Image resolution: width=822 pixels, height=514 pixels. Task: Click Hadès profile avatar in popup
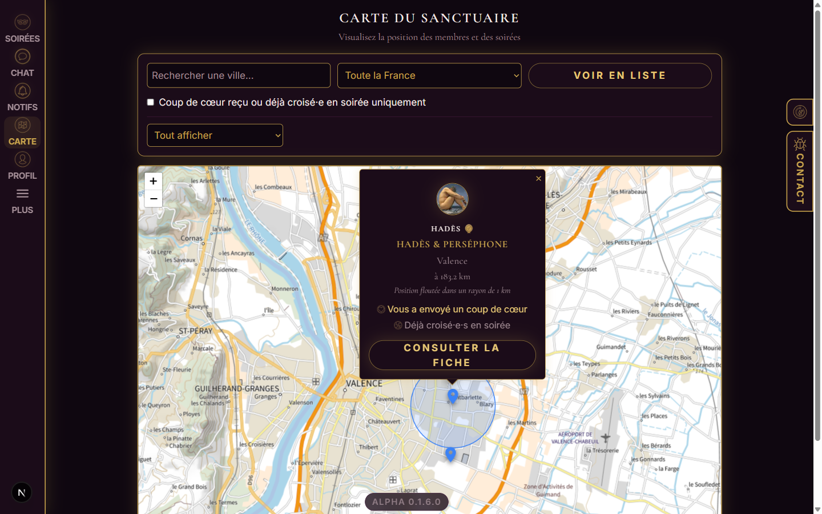click(452, 199)
